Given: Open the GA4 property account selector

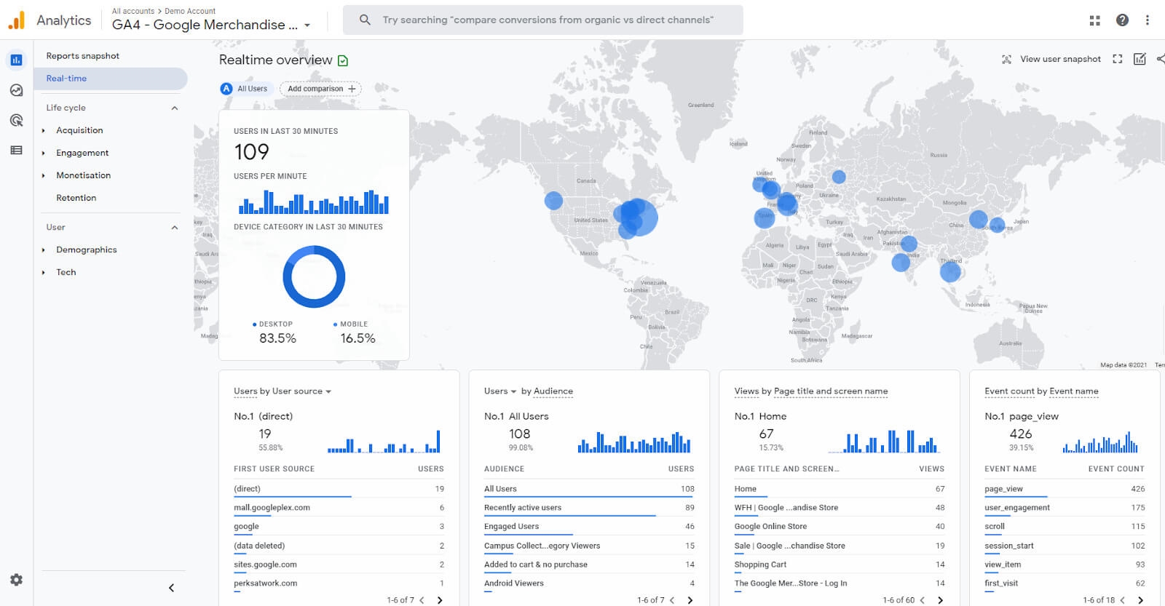Looking at the screenshot, I should point(211,25).
